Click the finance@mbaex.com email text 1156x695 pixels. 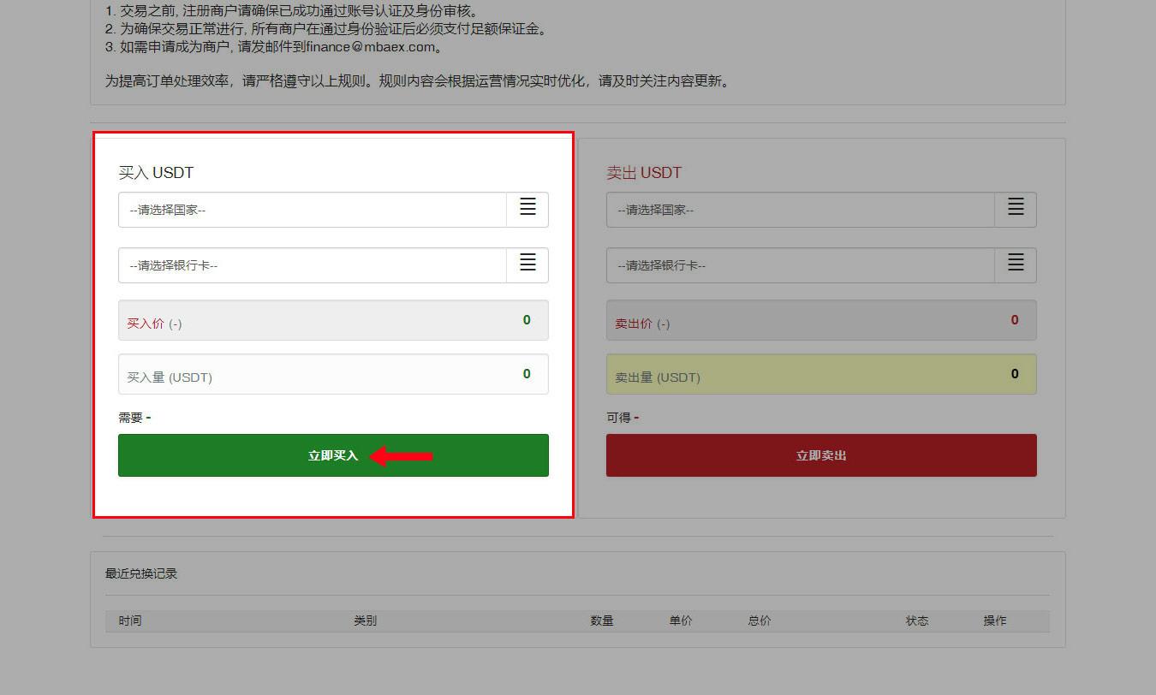tap(370, 47)
